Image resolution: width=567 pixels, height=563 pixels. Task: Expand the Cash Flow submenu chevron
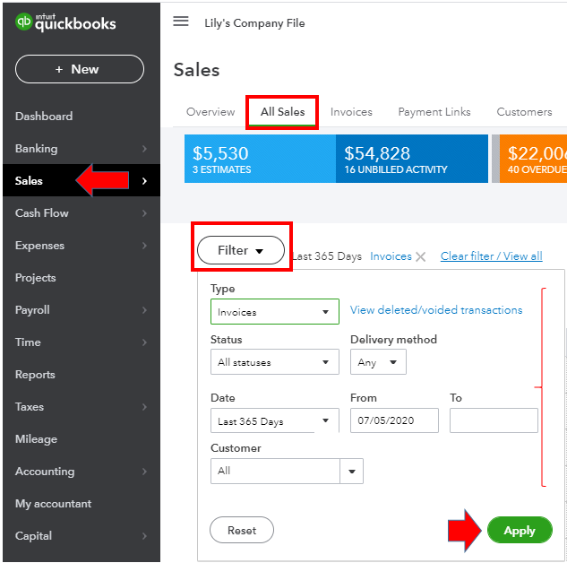click(144, 213)
